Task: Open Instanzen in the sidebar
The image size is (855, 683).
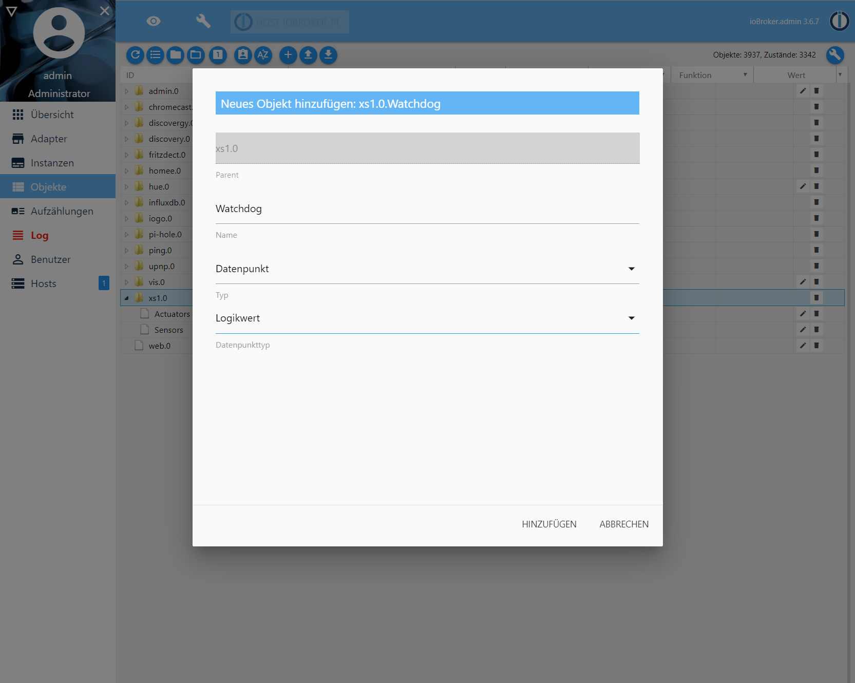Action: coord(58,163)
